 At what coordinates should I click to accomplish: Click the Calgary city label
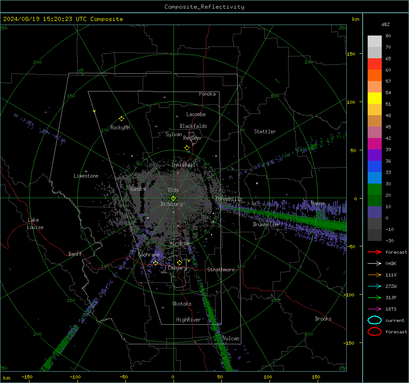(177, 268)
